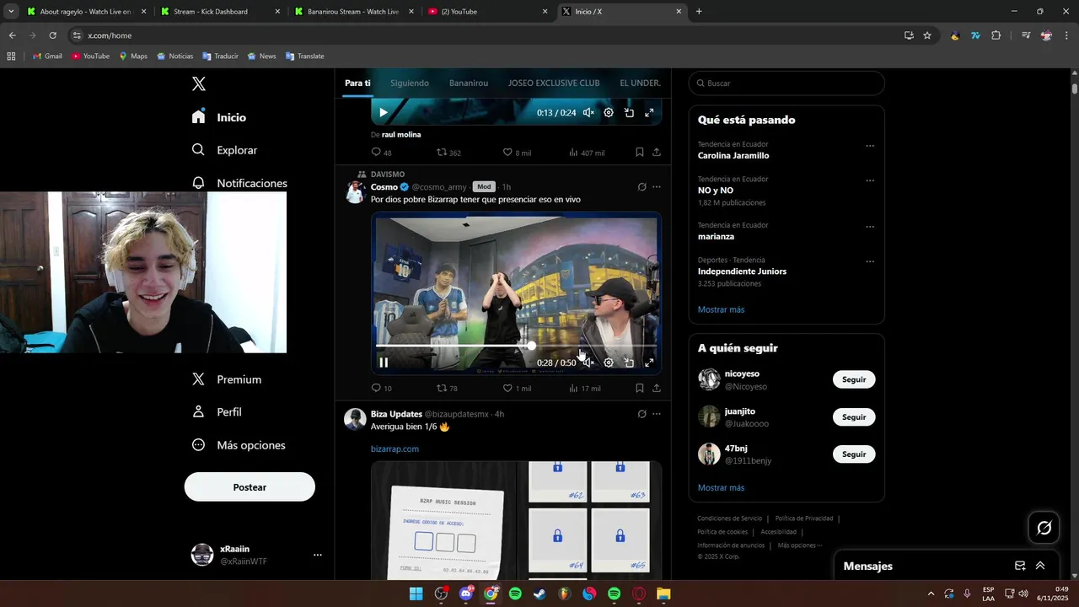The height and width of the screenshot is (607, 1079).
Task: Open Cosmo video settings gear
Action: (609, 363)
